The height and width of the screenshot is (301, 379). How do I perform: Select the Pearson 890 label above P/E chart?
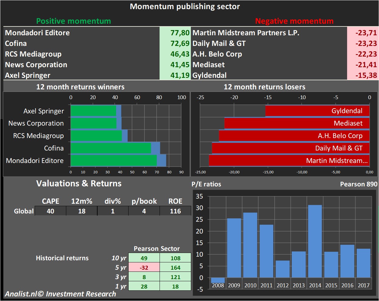point(358,184)
